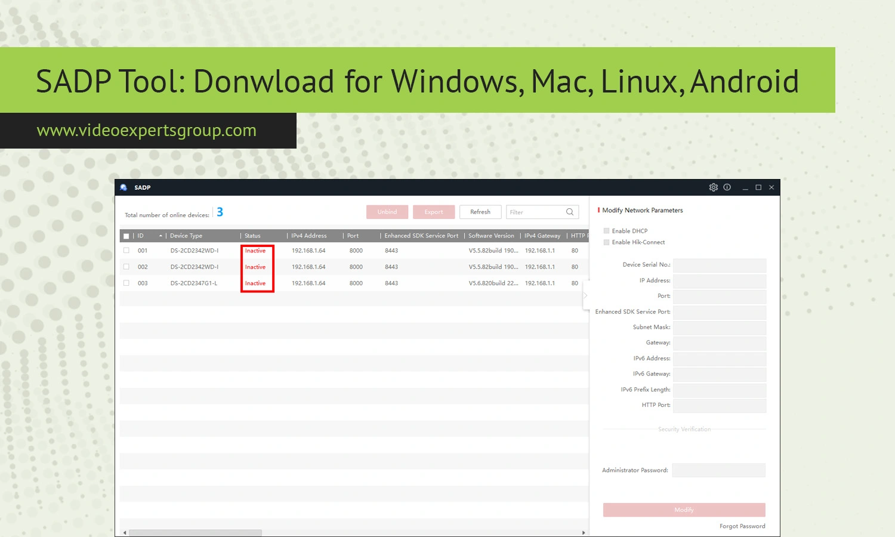Click the Refresh button
This screenshot has width=895, height=537.
pyautogui.click(x=480, y=212)
